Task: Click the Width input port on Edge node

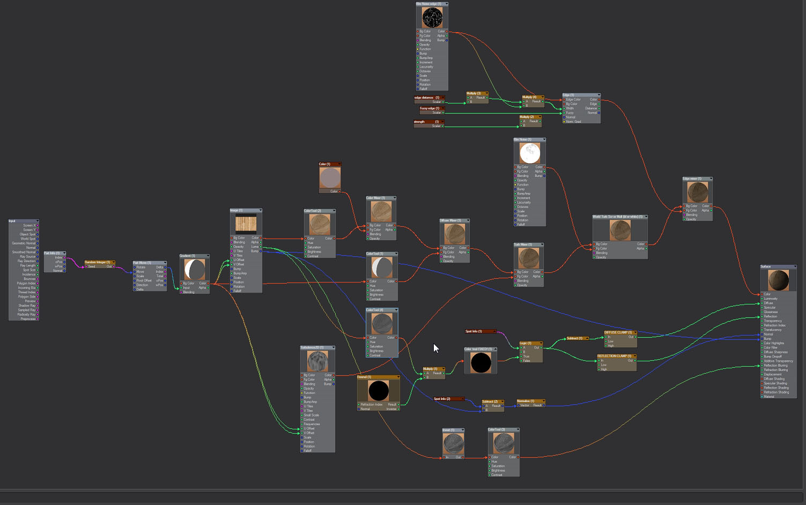Action: (564, 108)
